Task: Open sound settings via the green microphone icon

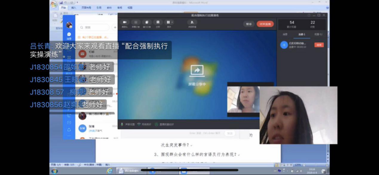Action: click(x=122, y=124)
